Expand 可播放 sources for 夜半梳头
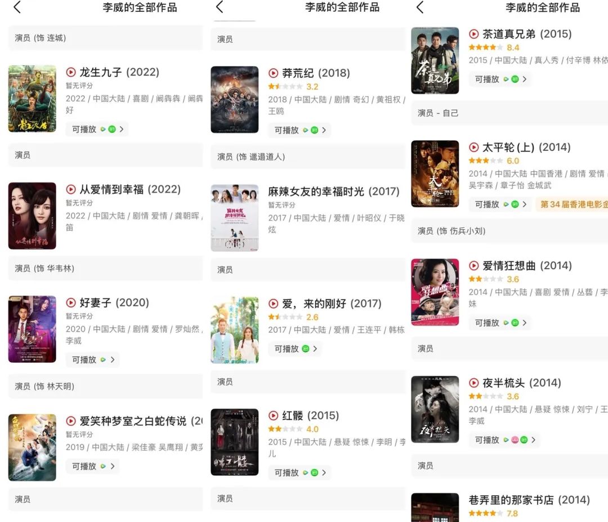This screenshot has height=522, width=608. tap(504, 440)
